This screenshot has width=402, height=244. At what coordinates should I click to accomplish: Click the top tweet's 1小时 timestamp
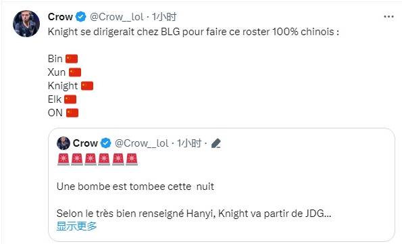(164, 17)
